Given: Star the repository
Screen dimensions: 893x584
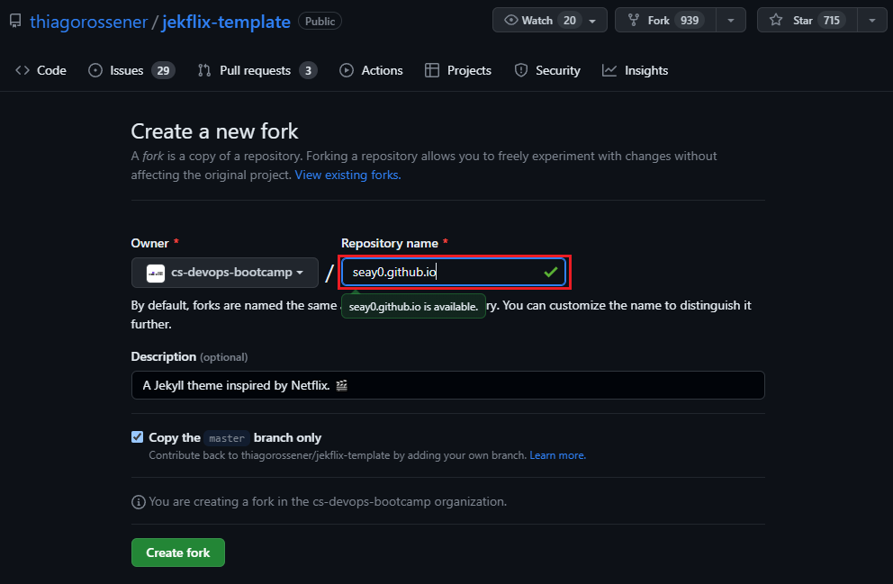Looking at the screenshot, I should click(807, 21).
